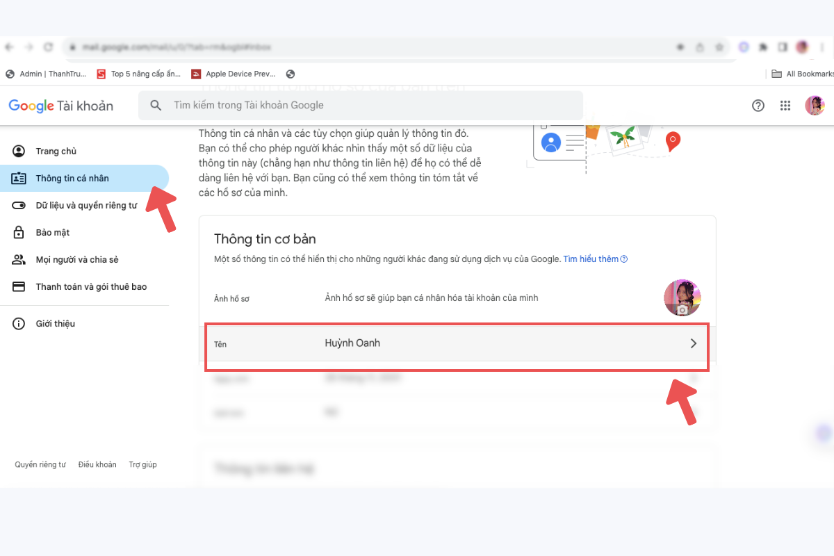Open the Chrome three-dot menu
Screen dimensions: 834x556
click(x=822, y=47)
